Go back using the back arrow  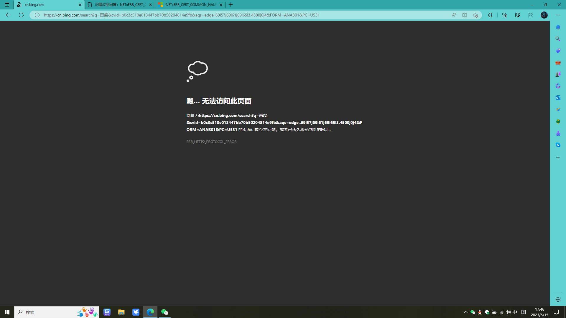[x=8, y=15]
